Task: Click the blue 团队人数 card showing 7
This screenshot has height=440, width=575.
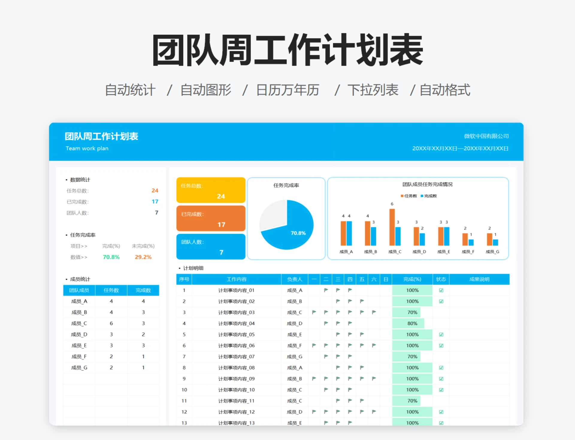Action: click(x=211, y=246)
